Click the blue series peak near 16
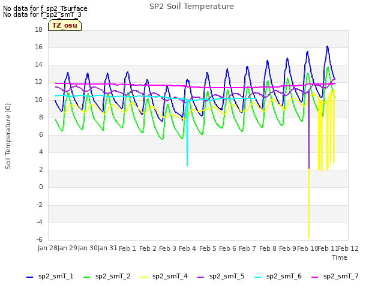384x288 pixels. click(x=328, y=46)
